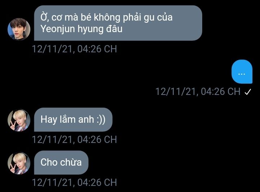Tap the blonde avatar beside "Cho chừa"
260x192 pixels.
coord(19,163)
